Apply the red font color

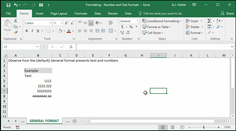pos(69,31)
